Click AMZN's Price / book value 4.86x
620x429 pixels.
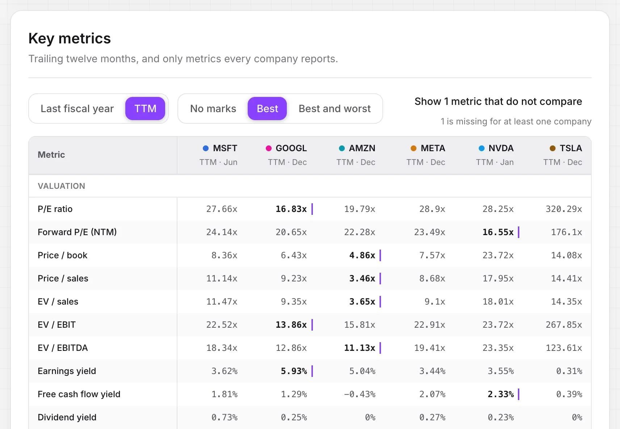point(362,255)
